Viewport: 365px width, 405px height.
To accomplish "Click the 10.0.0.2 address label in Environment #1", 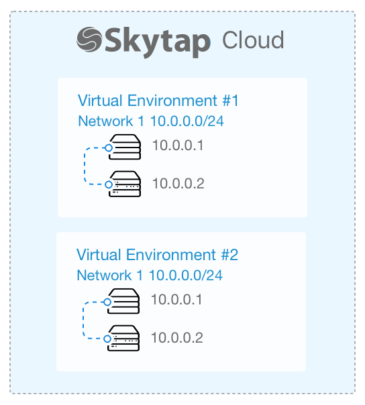I will pyautogui.click(x=178, y=183).
